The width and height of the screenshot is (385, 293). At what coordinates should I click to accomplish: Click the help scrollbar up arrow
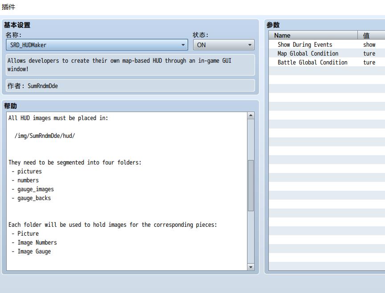coord(251,116)
